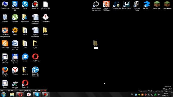This screenshot has width=173, height=97.
Task: Open Yandex browser from the taskbar
Action: 29,95
